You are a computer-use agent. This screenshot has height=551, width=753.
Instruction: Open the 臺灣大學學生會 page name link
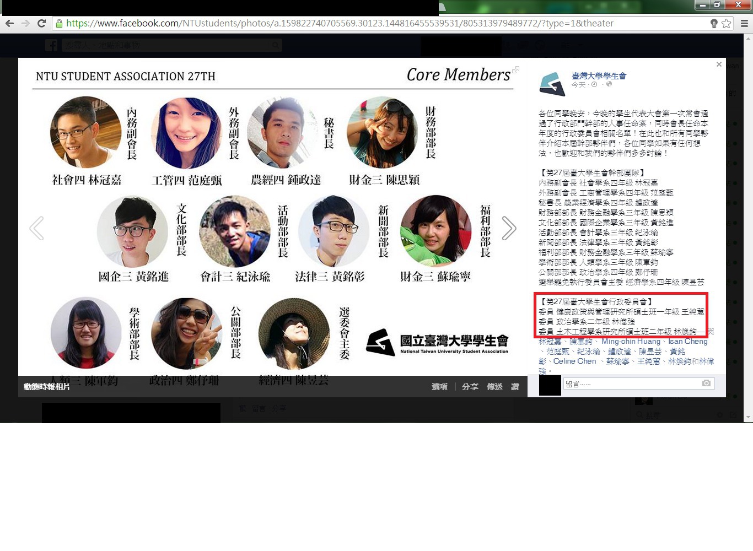(599, 75)
